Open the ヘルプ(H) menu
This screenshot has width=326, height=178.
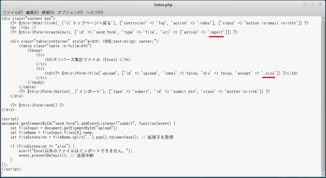94,12
